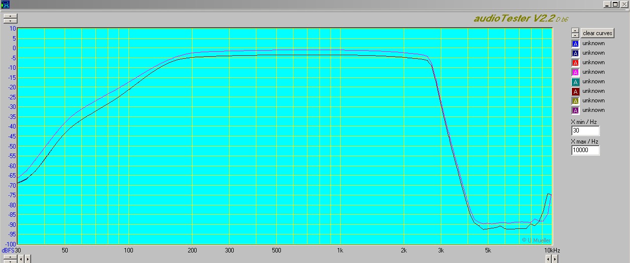Select the magenta curve A icon
The image size is (630, 263).
click(x=575, y=72)
